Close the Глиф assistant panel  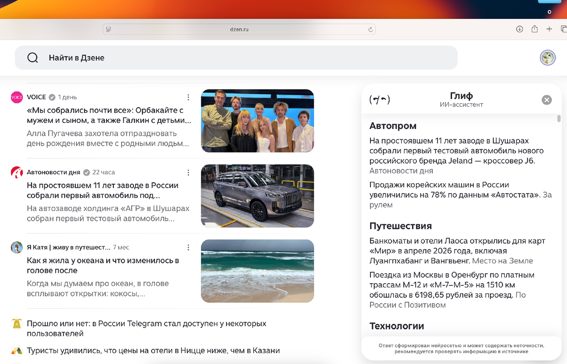pos(547,100)
